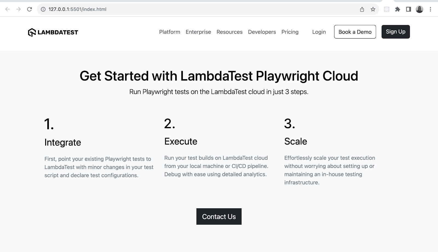Focus the URL address bar
Image resolution: width=438 pixels, height=252 pixels.
192,9
